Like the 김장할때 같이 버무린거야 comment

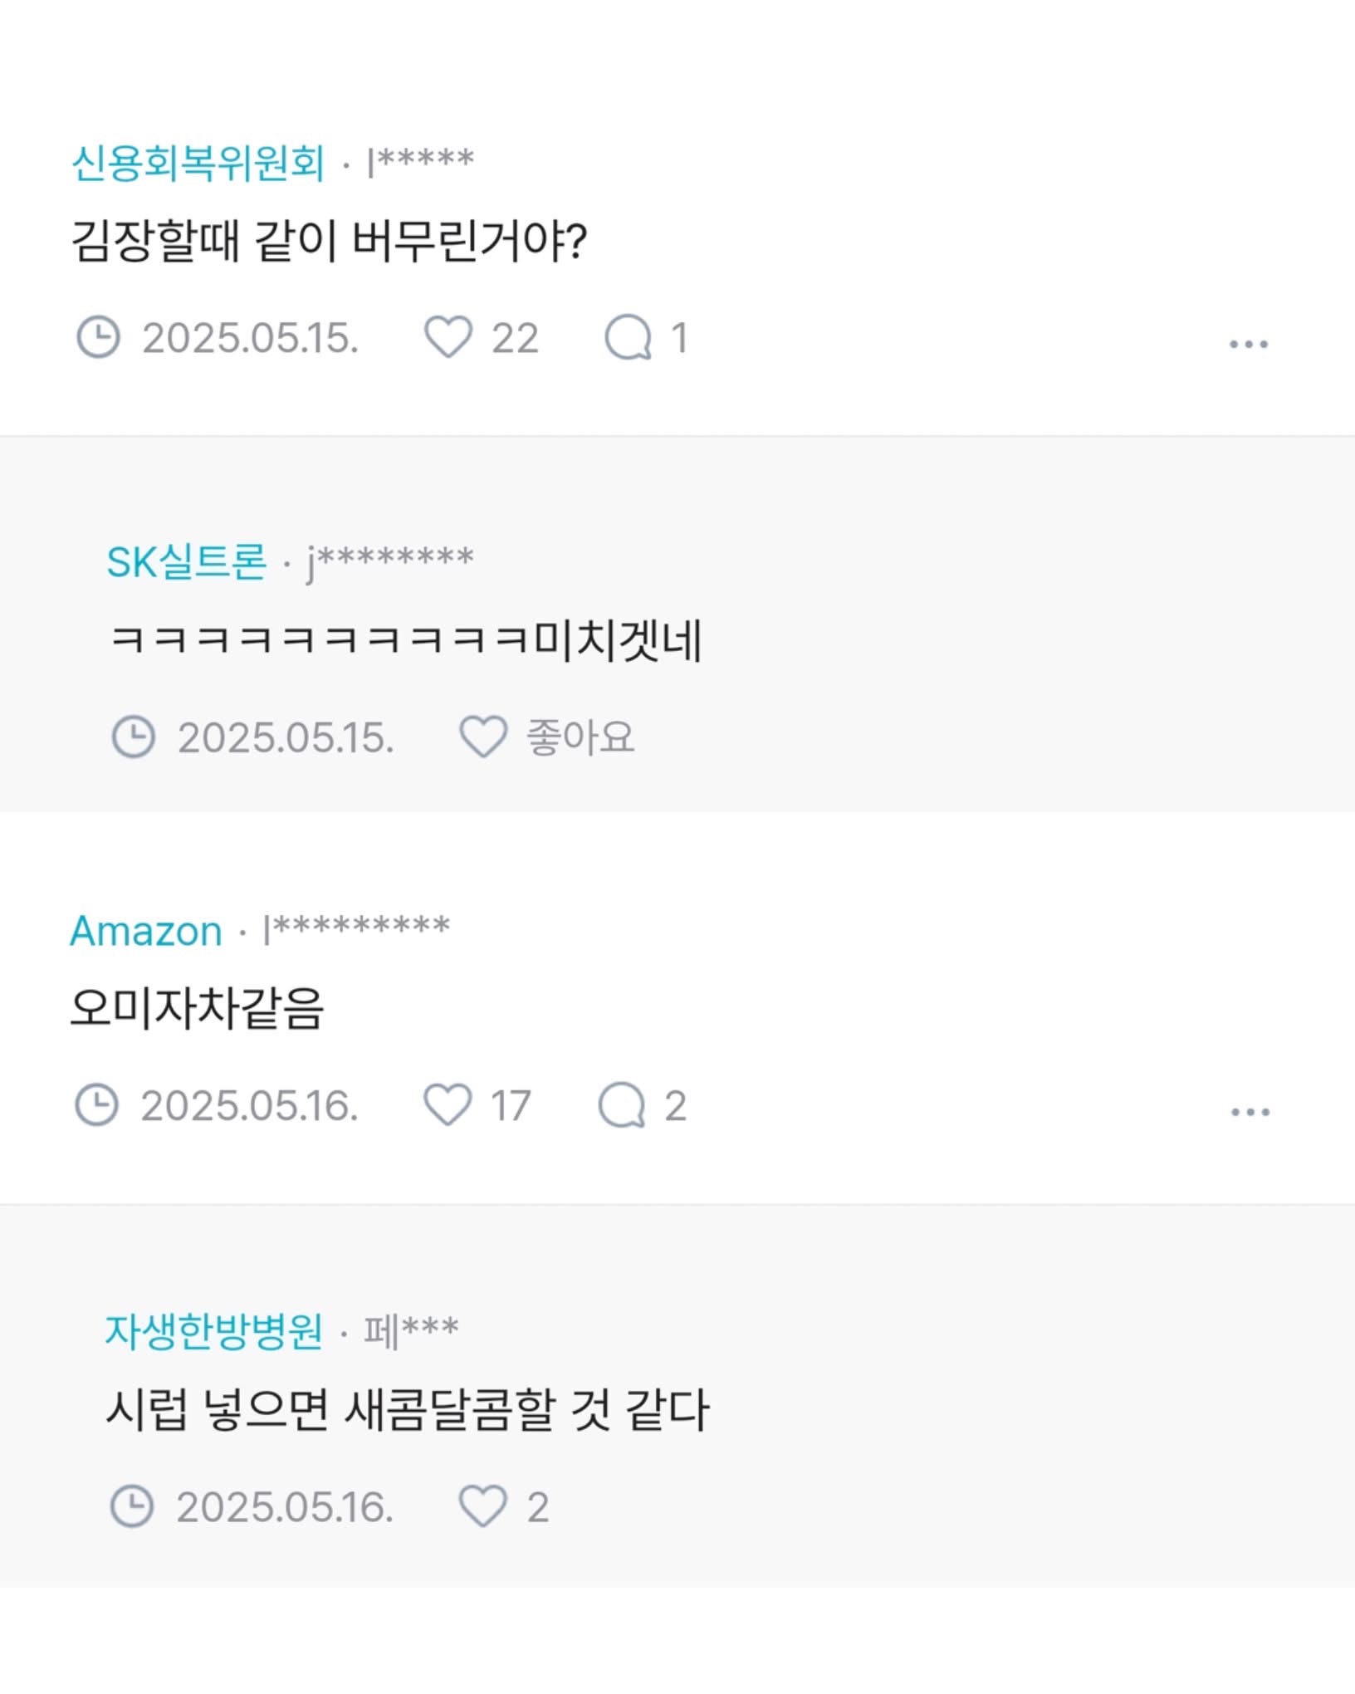pyautogui.click(x=448, y=337)
